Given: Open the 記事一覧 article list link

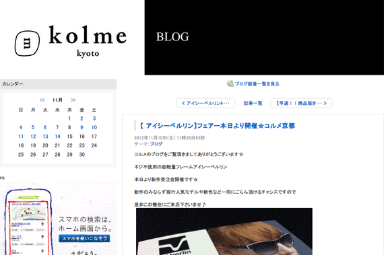Looking at the screenshot, I should (x=253, y=103).
